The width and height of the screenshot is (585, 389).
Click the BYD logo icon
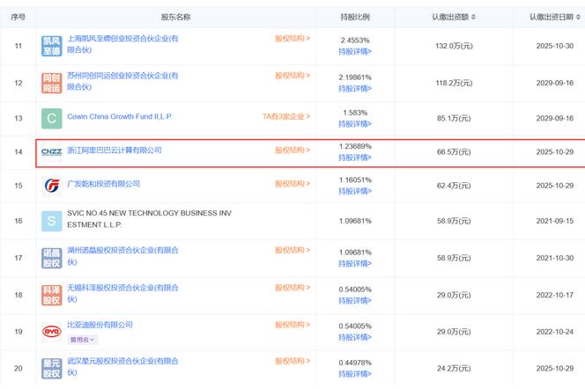(52, 331)
